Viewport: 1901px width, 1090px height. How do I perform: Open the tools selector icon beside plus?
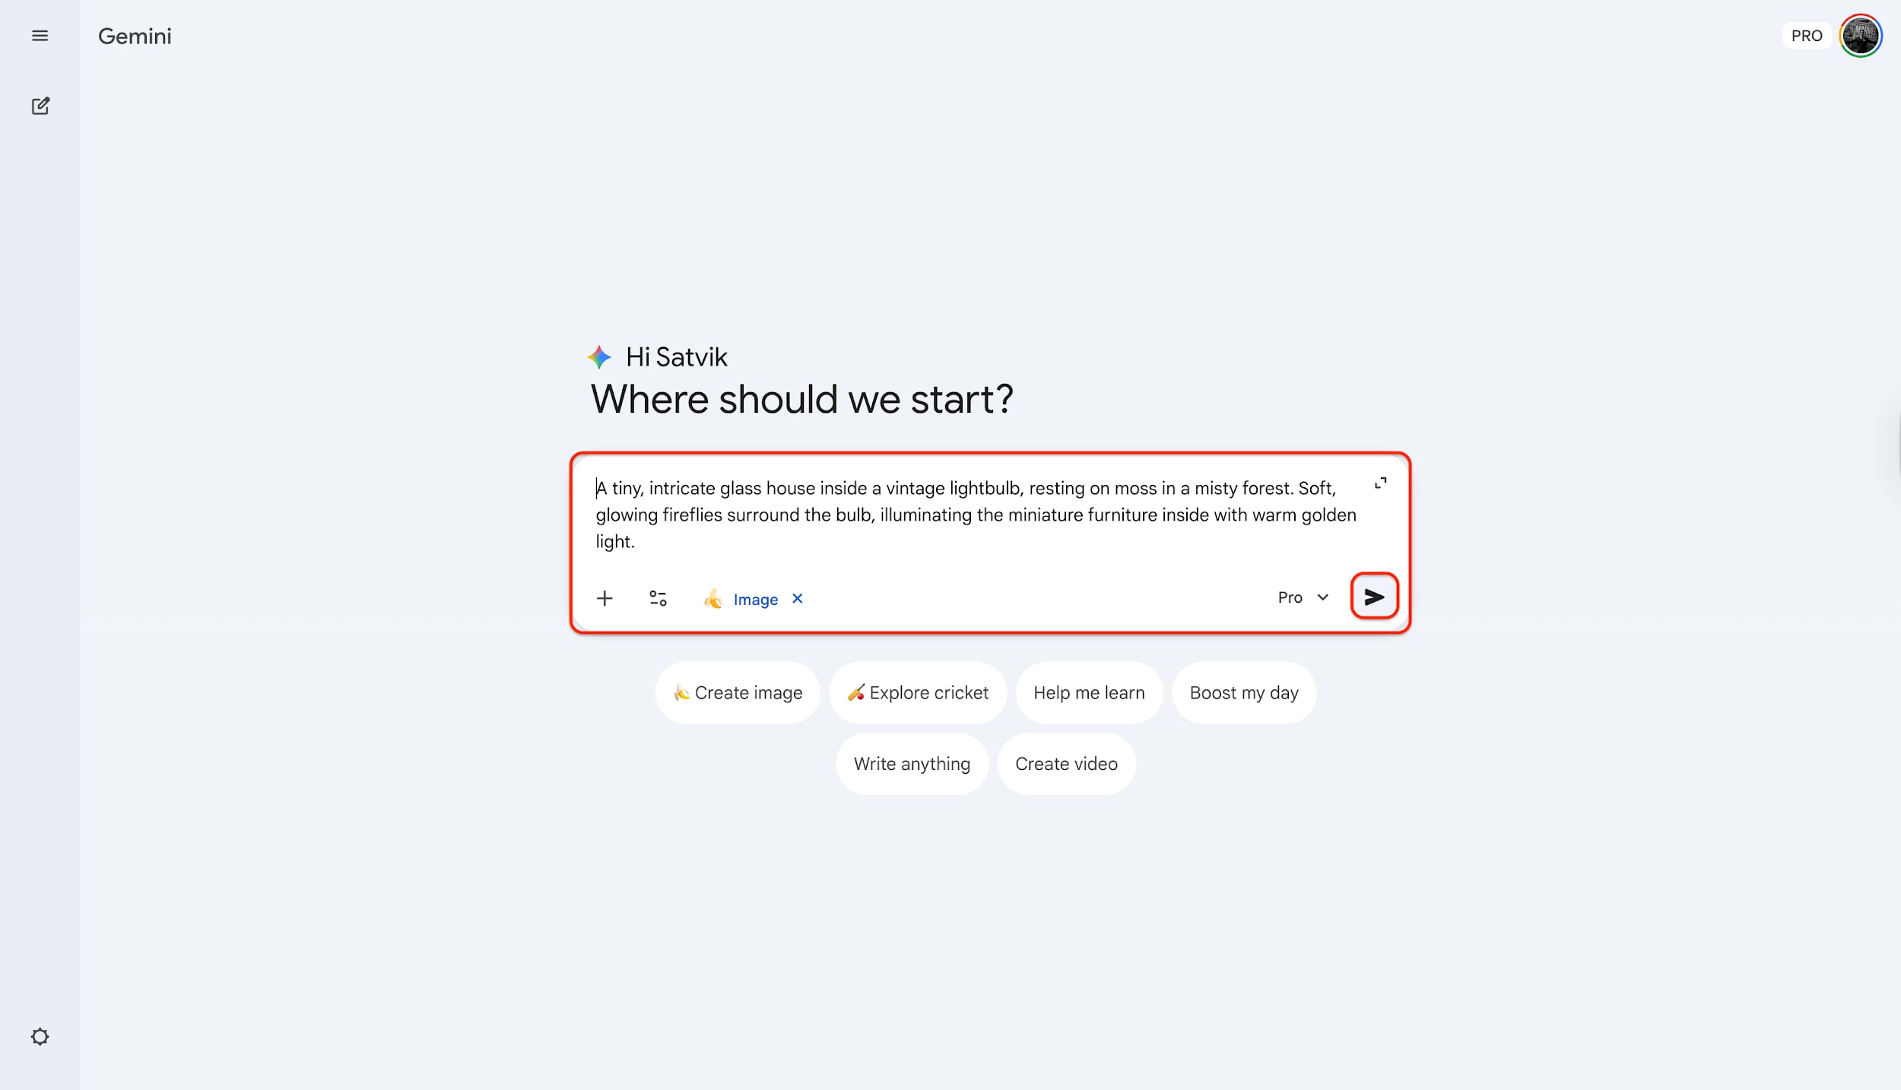point(658,598)
